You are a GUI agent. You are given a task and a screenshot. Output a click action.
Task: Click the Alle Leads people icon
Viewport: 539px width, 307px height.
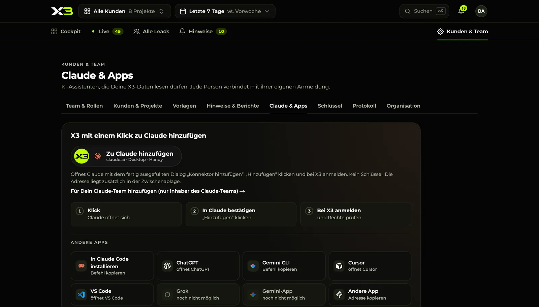(x=136, y=31)
